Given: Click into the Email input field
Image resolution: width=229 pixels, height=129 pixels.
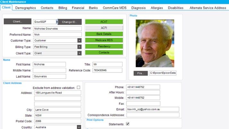Looking at the screenshot, I should (x=153, y=109).
